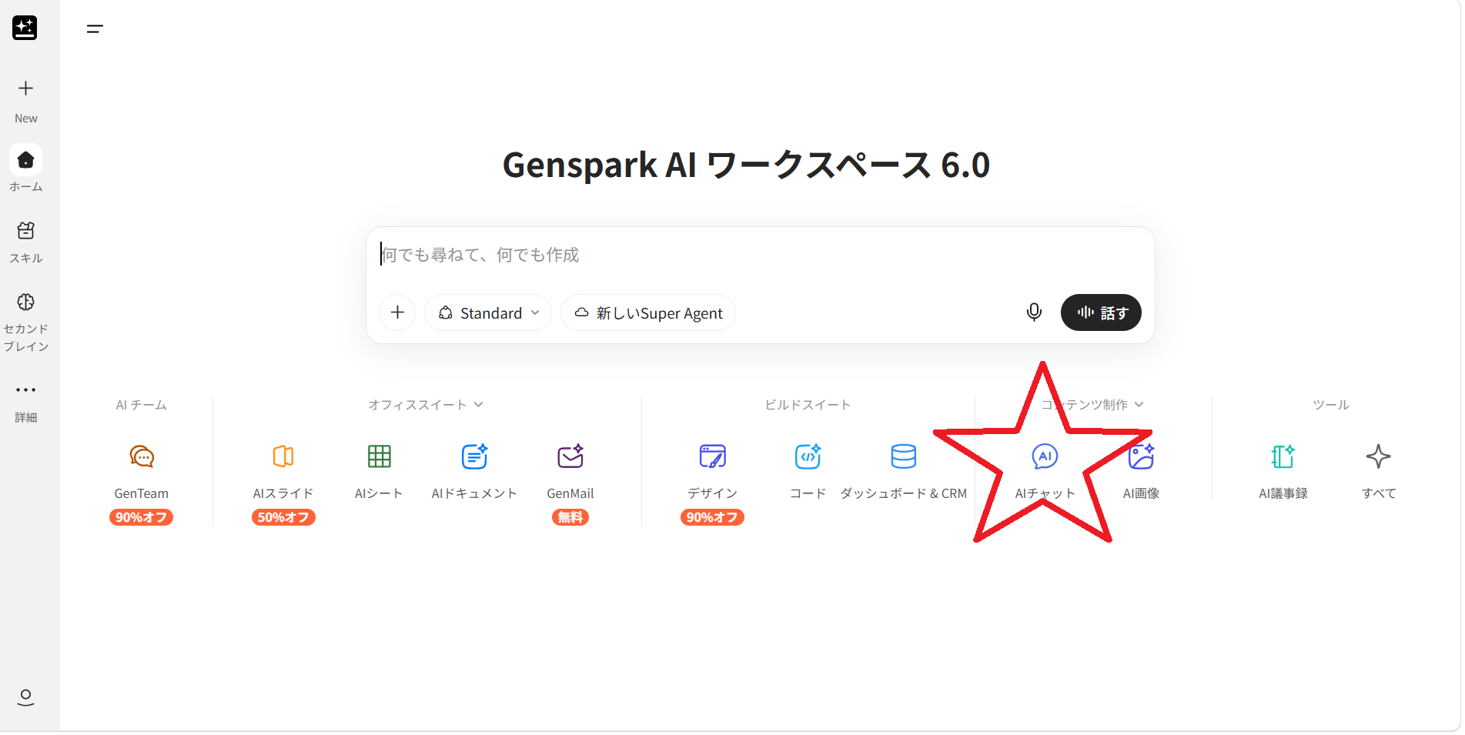Go to ホーム home icon
Viewport: 1465px width, 735px height.
tap(25, 160)
